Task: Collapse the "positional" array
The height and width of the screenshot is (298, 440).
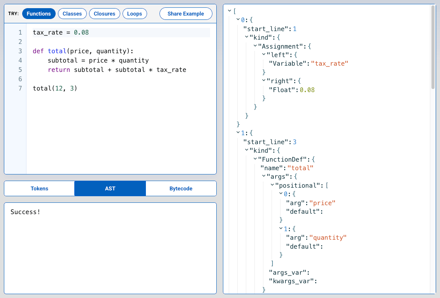Action: [272, 185]
